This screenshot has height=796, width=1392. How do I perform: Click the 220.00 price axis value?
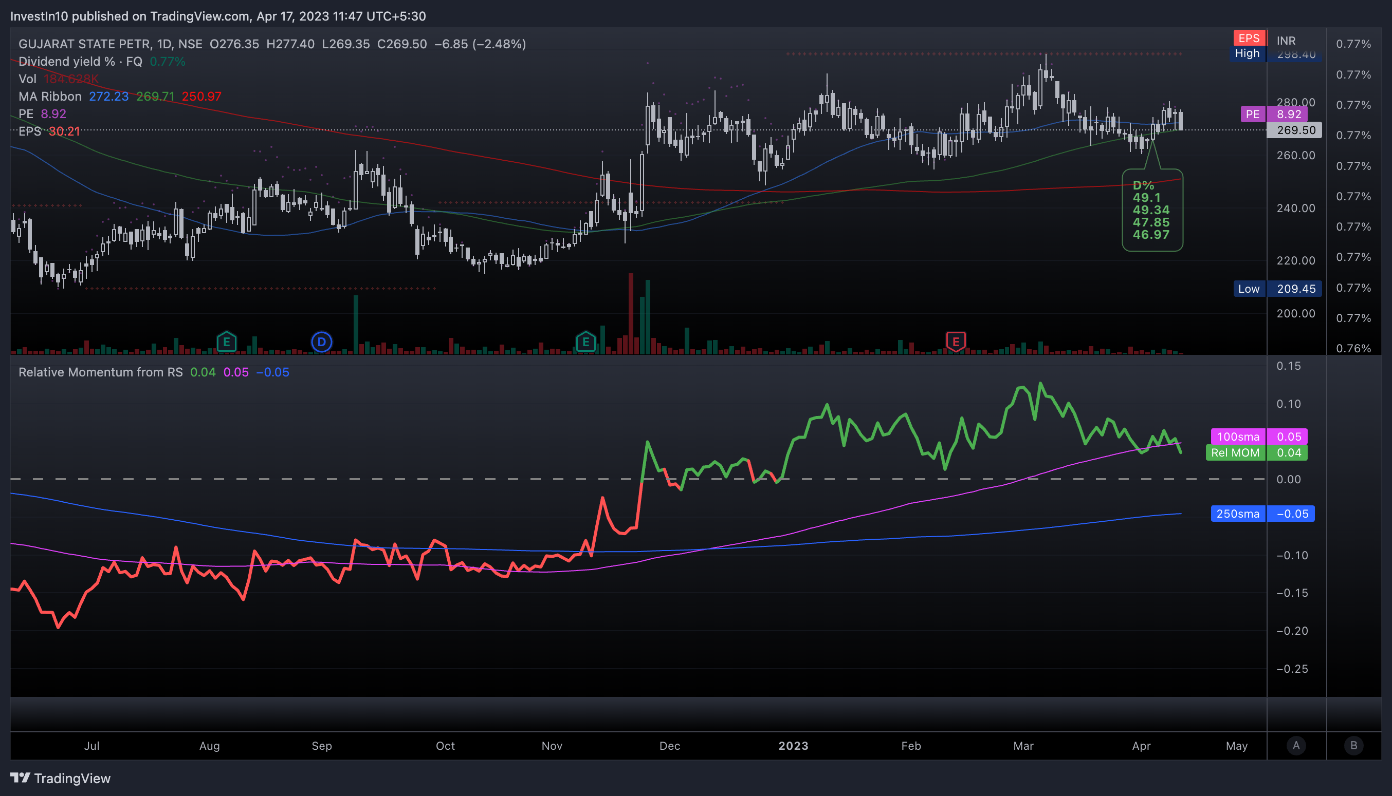[x=1296, y=260]
